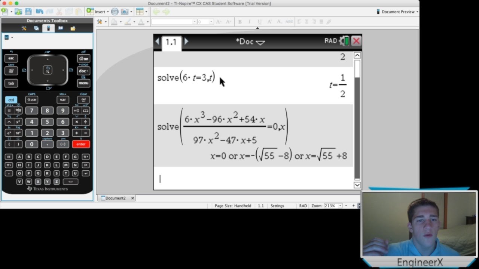Click red X close in handheld screen
Screen dimensions: 479x269
(356, 41)
